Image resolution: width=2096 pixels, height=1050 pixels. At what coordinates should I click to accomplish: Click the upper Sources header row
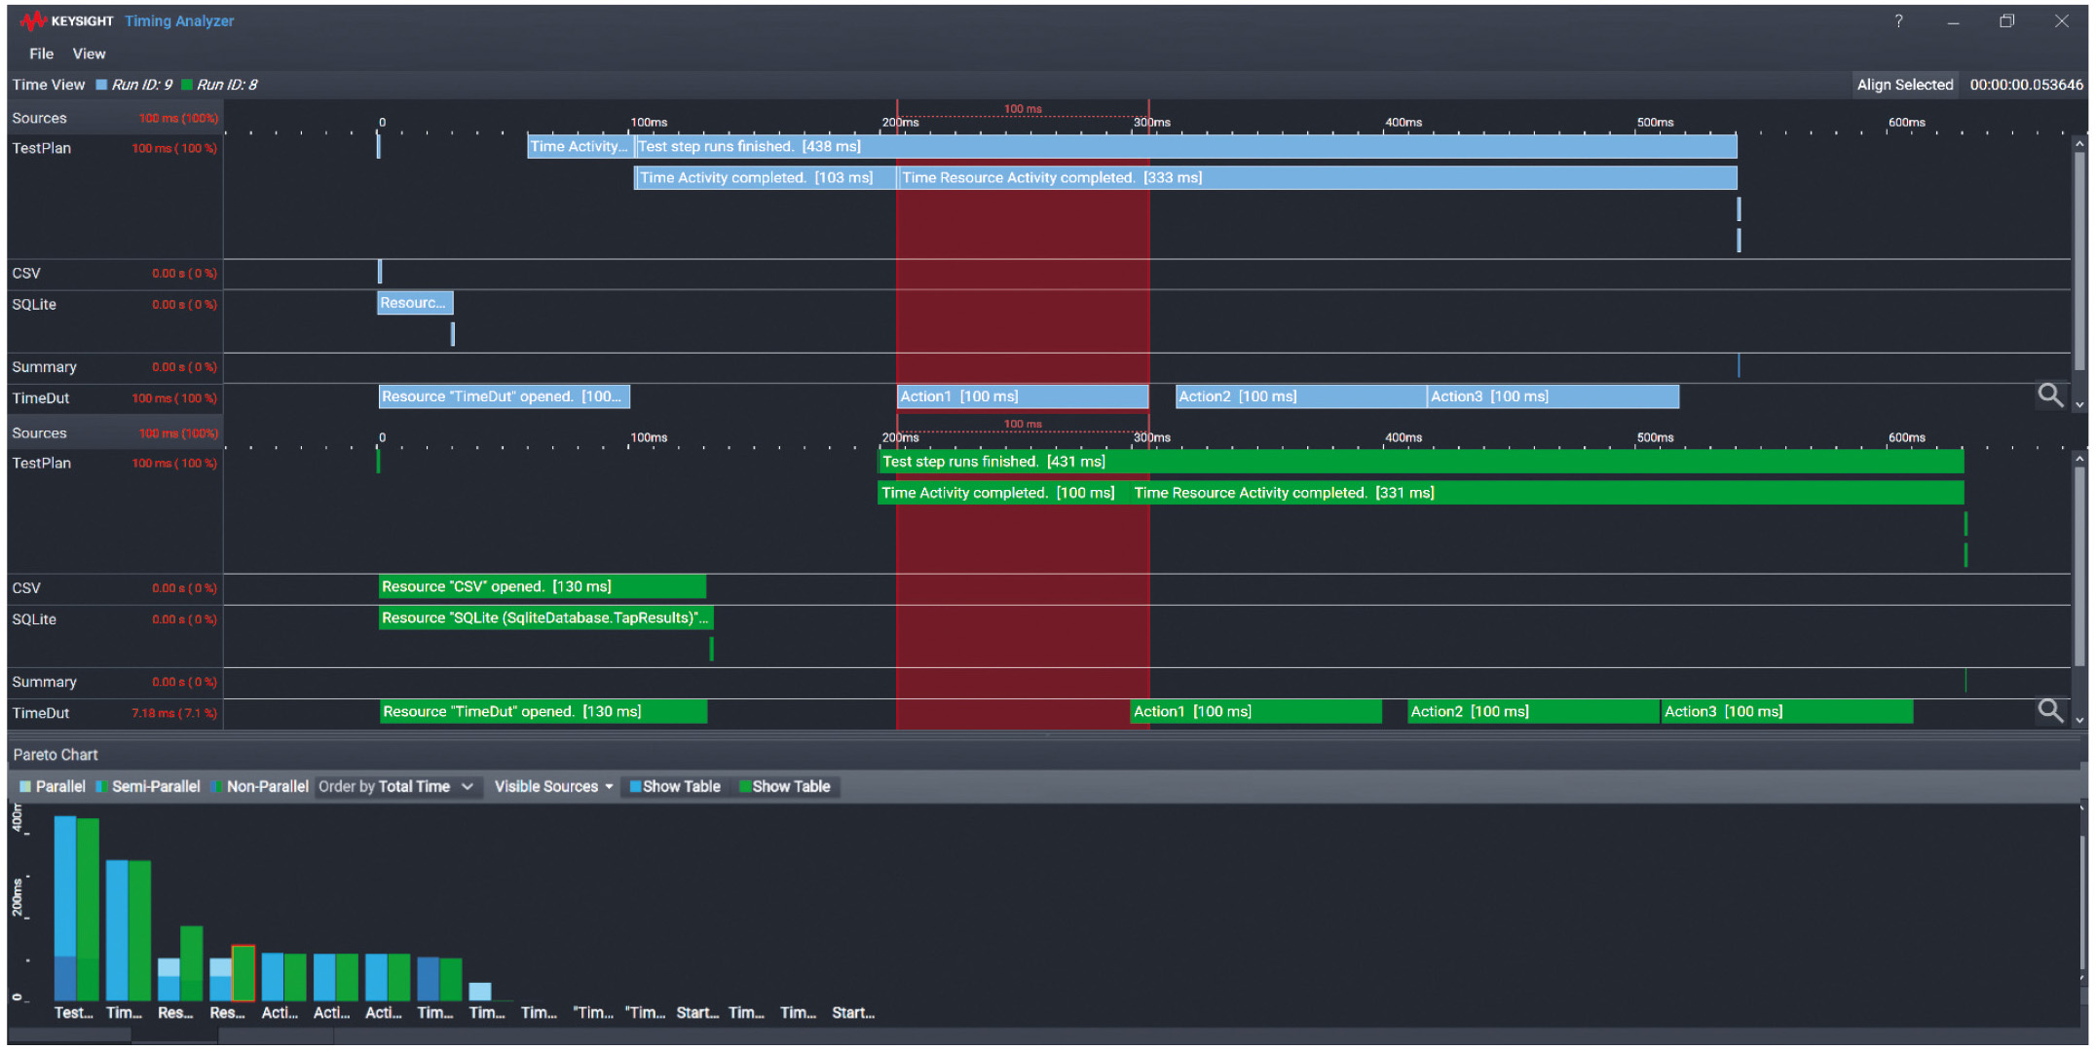(115, 118)
